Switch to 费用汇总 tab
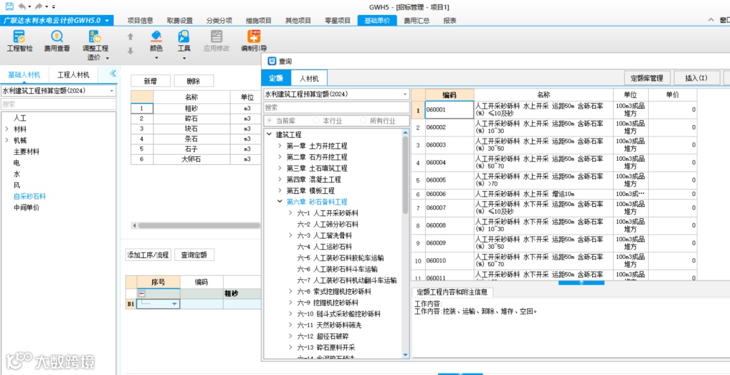This screenshot has height=375, width=730. [x=416, y=20]
